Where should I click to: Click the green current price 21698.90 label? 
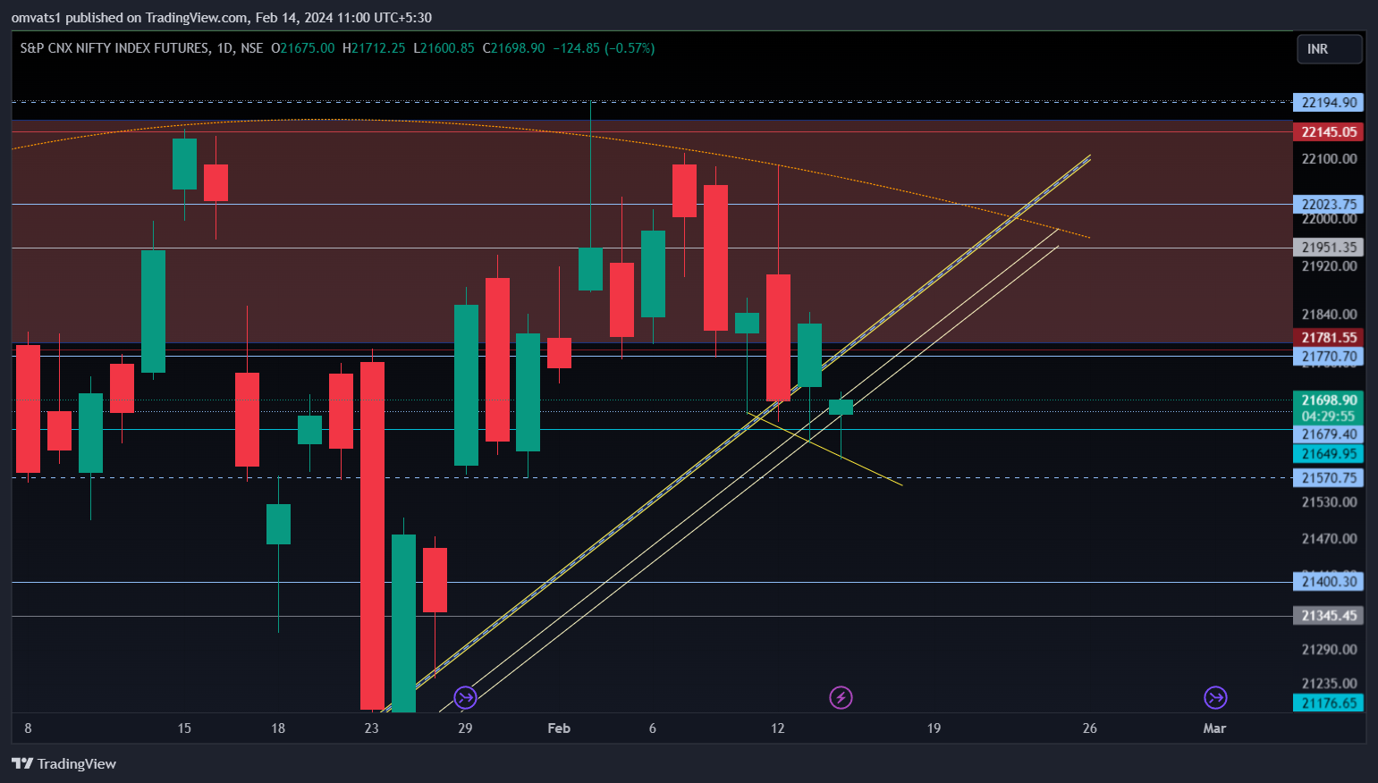tap(1329, 400)
